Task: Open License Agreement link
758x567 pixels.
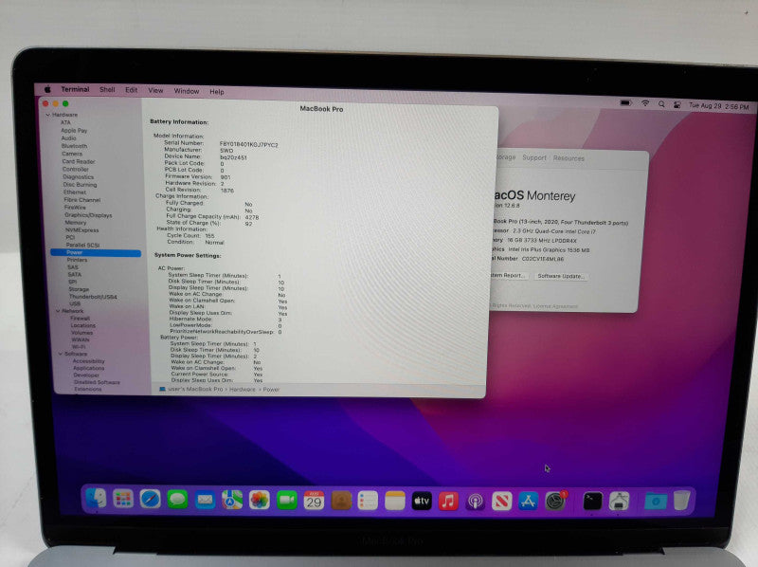Action: tap(555, 306)
